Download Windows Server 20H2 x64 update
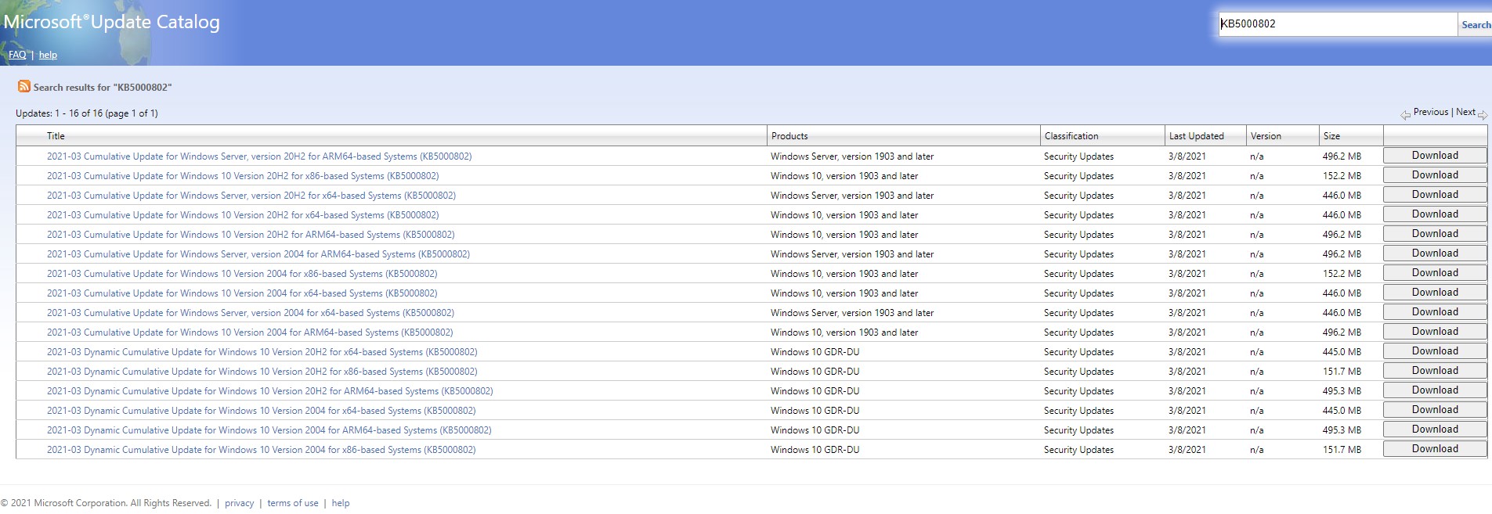The image size is (1492, 514). point(1435,195)
